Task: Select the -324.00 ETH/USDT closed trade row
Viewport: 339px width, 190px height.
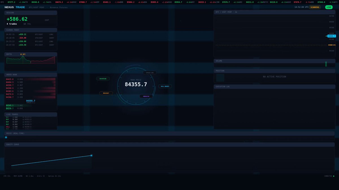Action: (x=31, y=38)
